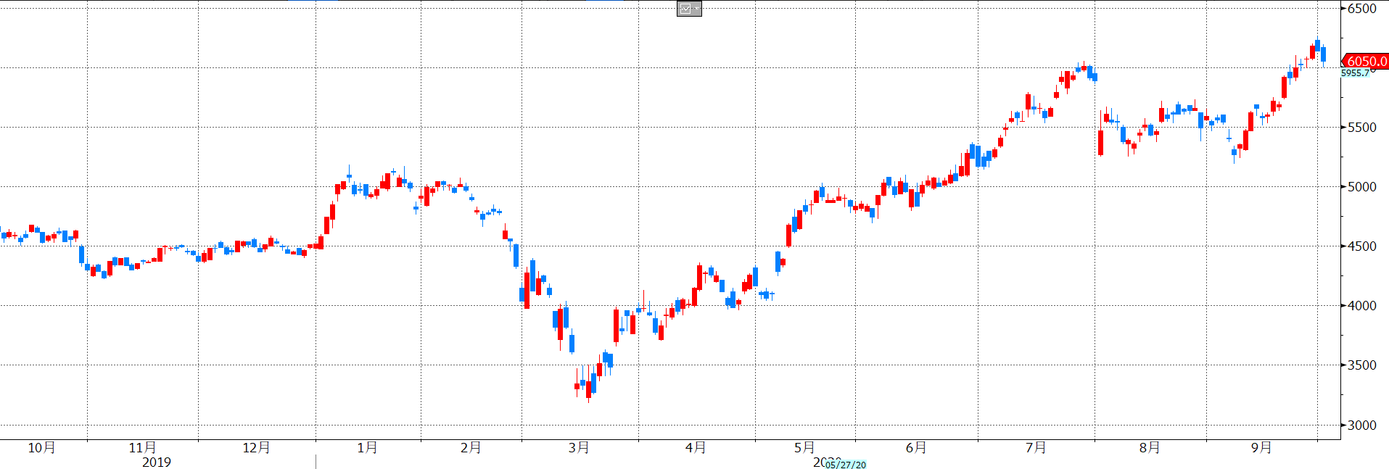Click the 9月 month label
The image size is (1389, 469).
[x=1261, y=448]
